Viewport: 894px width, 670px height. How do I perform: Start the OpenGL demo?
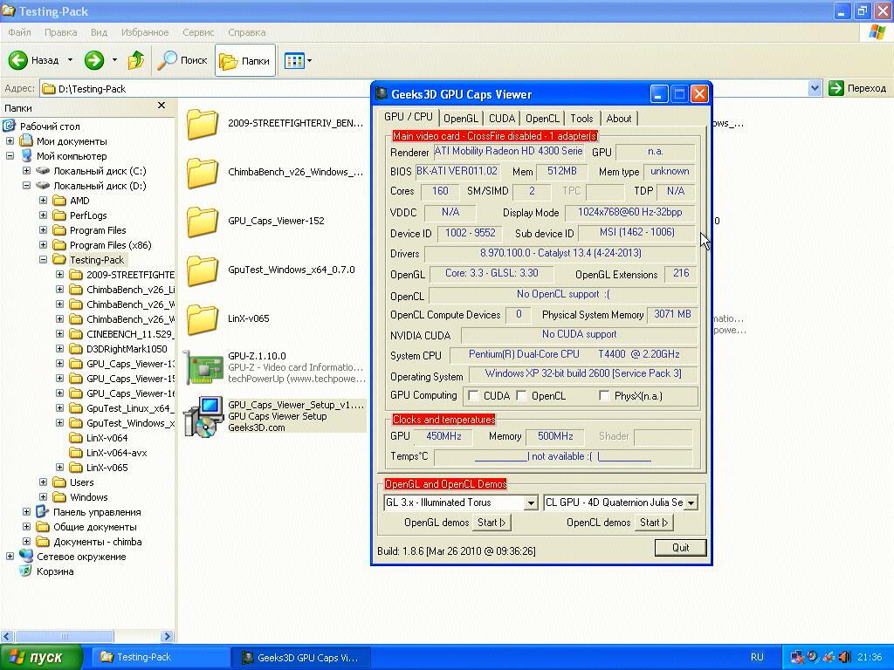(x=492, y=523)
